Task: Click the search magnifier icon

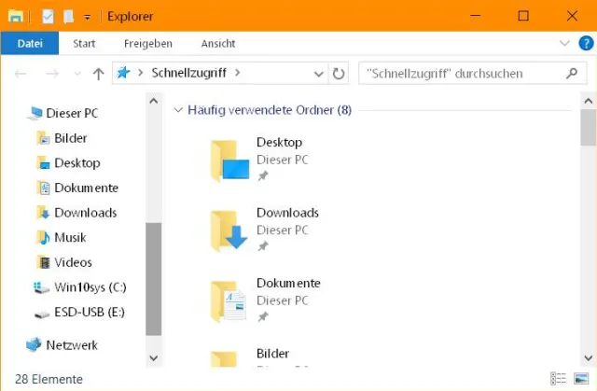Action: coord(572,73)
